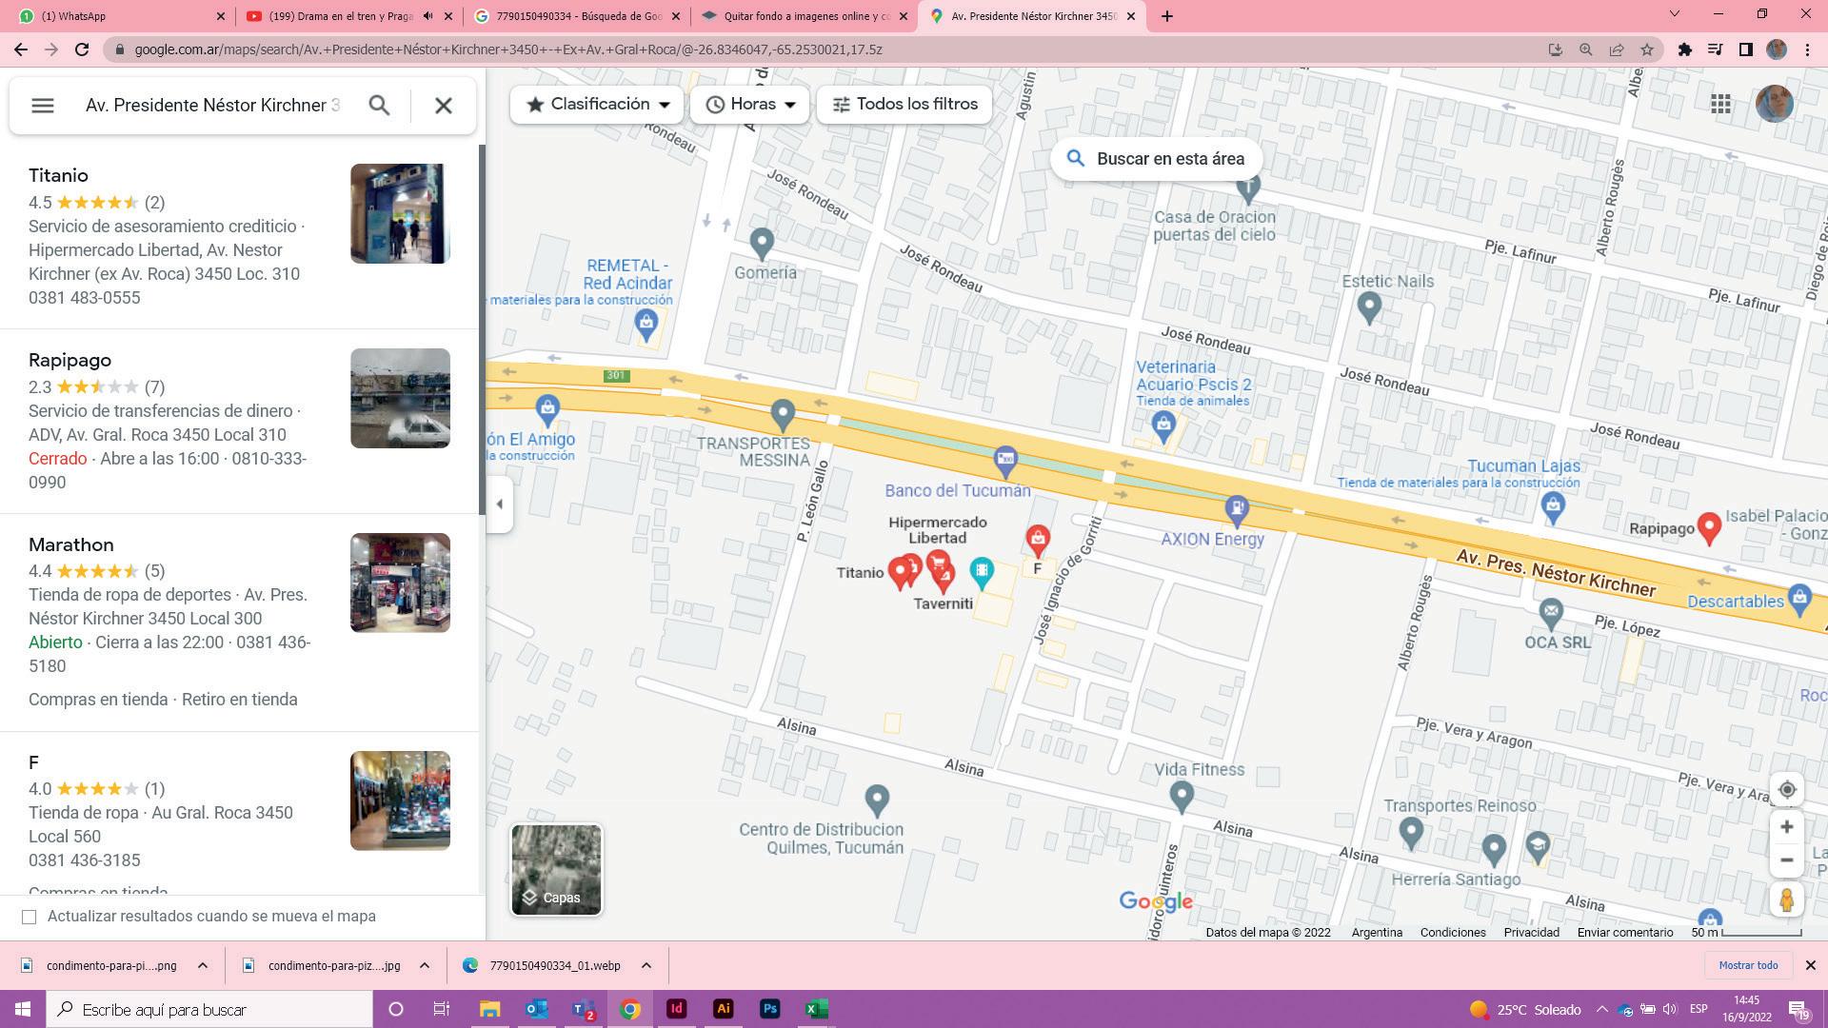The image size is (1828, 1028).
Task: Open Windows Start menu
Action: pyautogui.click(x=22, y=1009)
